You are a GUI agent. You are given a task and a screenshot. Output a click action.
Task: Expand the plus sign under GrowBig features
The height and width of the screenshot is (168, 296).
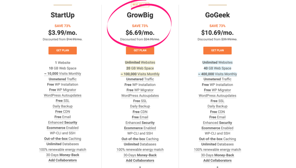140,167
